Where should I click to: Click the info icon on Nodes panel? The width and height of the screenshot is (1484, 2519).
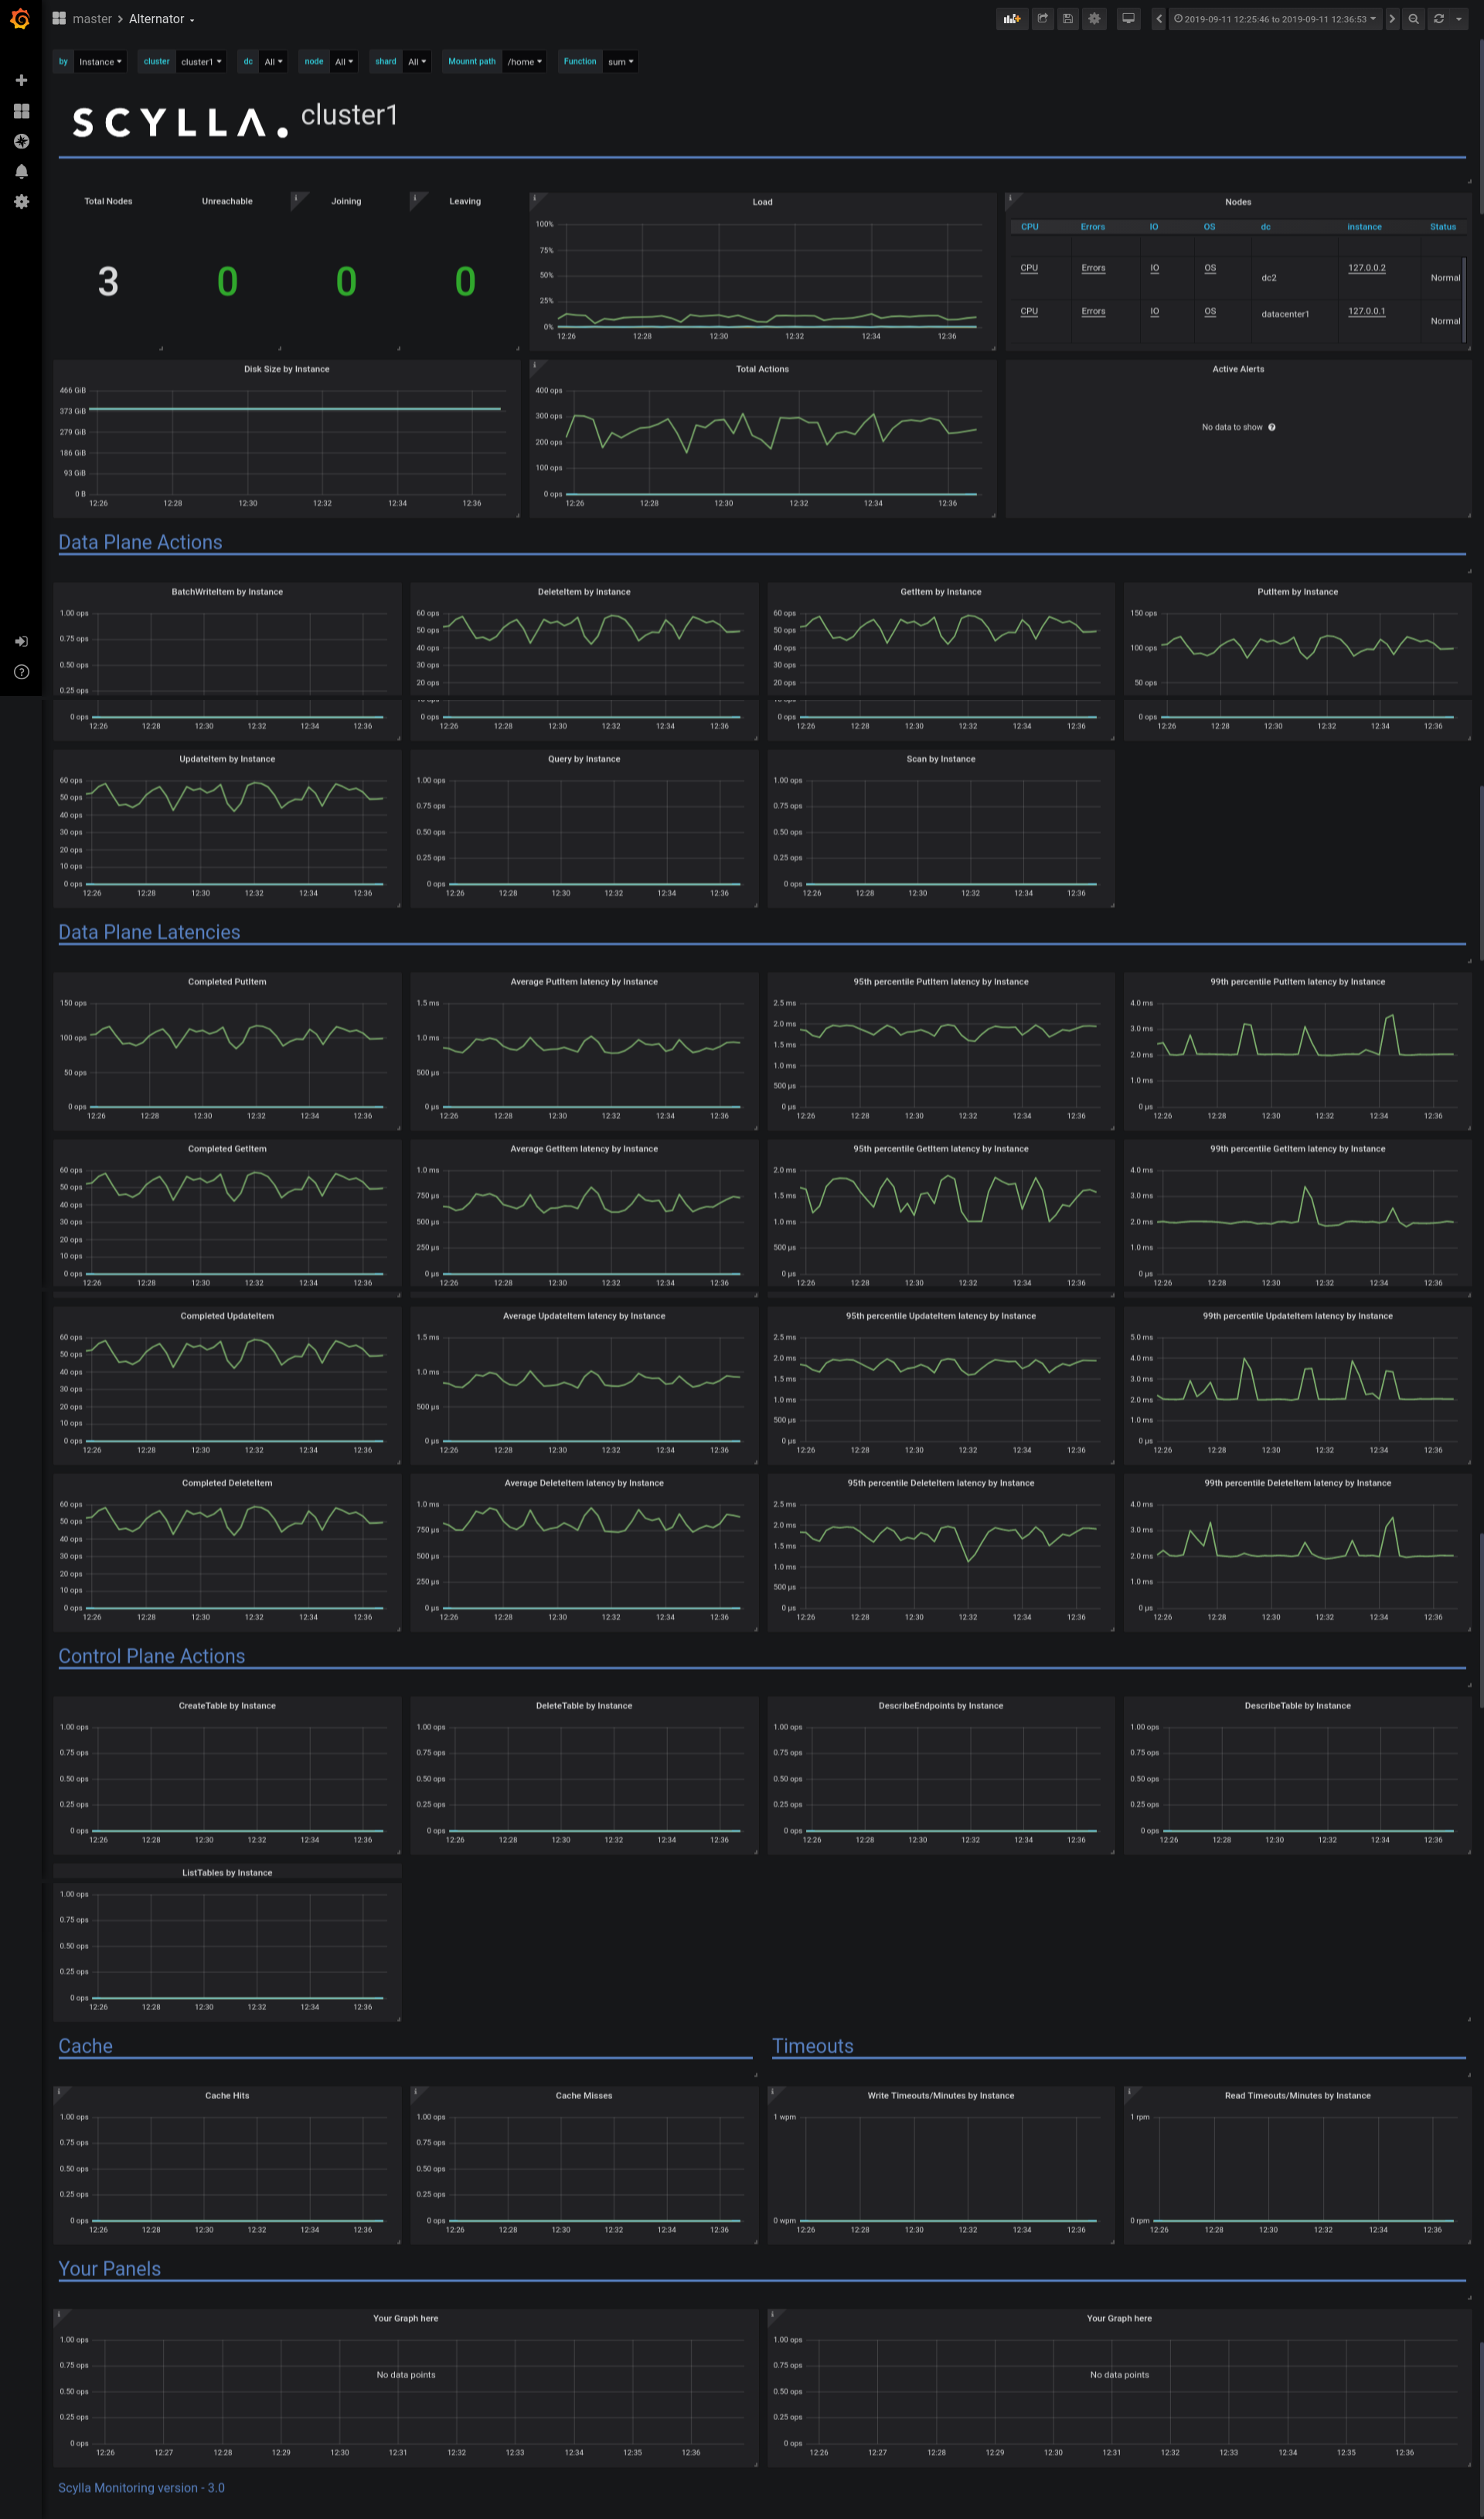click(x=1010, y=197)
